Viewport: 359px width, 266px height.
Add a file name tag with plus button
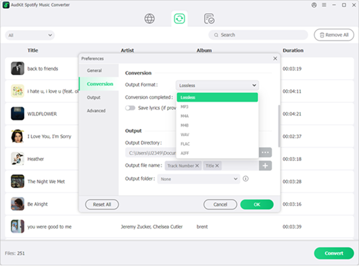point(265,166)
